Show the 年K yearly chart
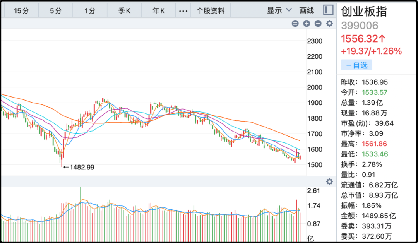 coord(158,11)
